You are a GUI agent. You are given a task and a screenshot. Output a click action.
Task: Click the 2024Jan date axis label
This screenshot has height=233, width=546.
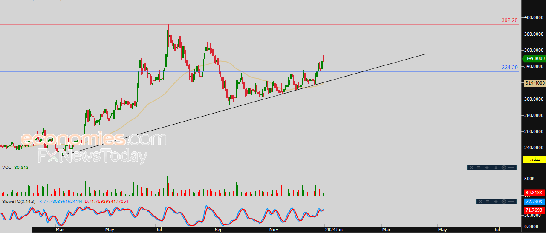tap(333, 230)
